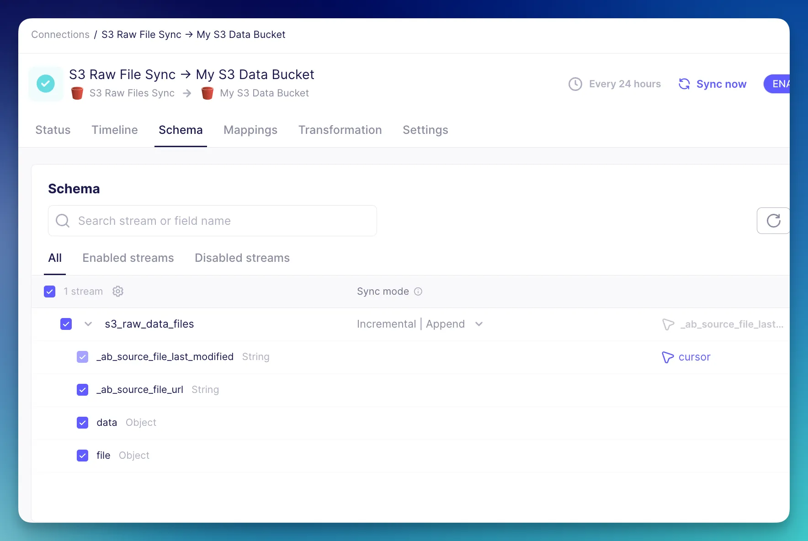Uncheck the file field checkbox
This screenshot has width=808, height=541.
(x=83, y=456)
